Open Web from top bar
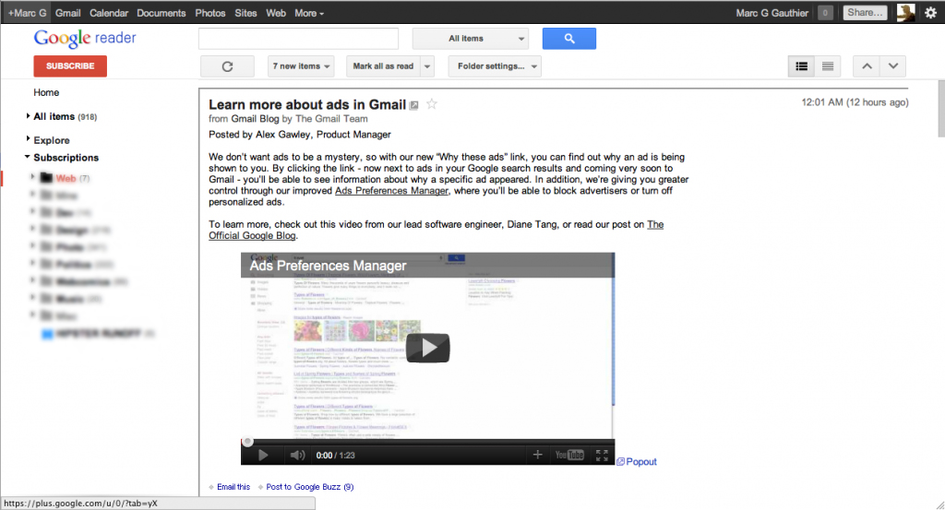 click(x=275, y=13)
